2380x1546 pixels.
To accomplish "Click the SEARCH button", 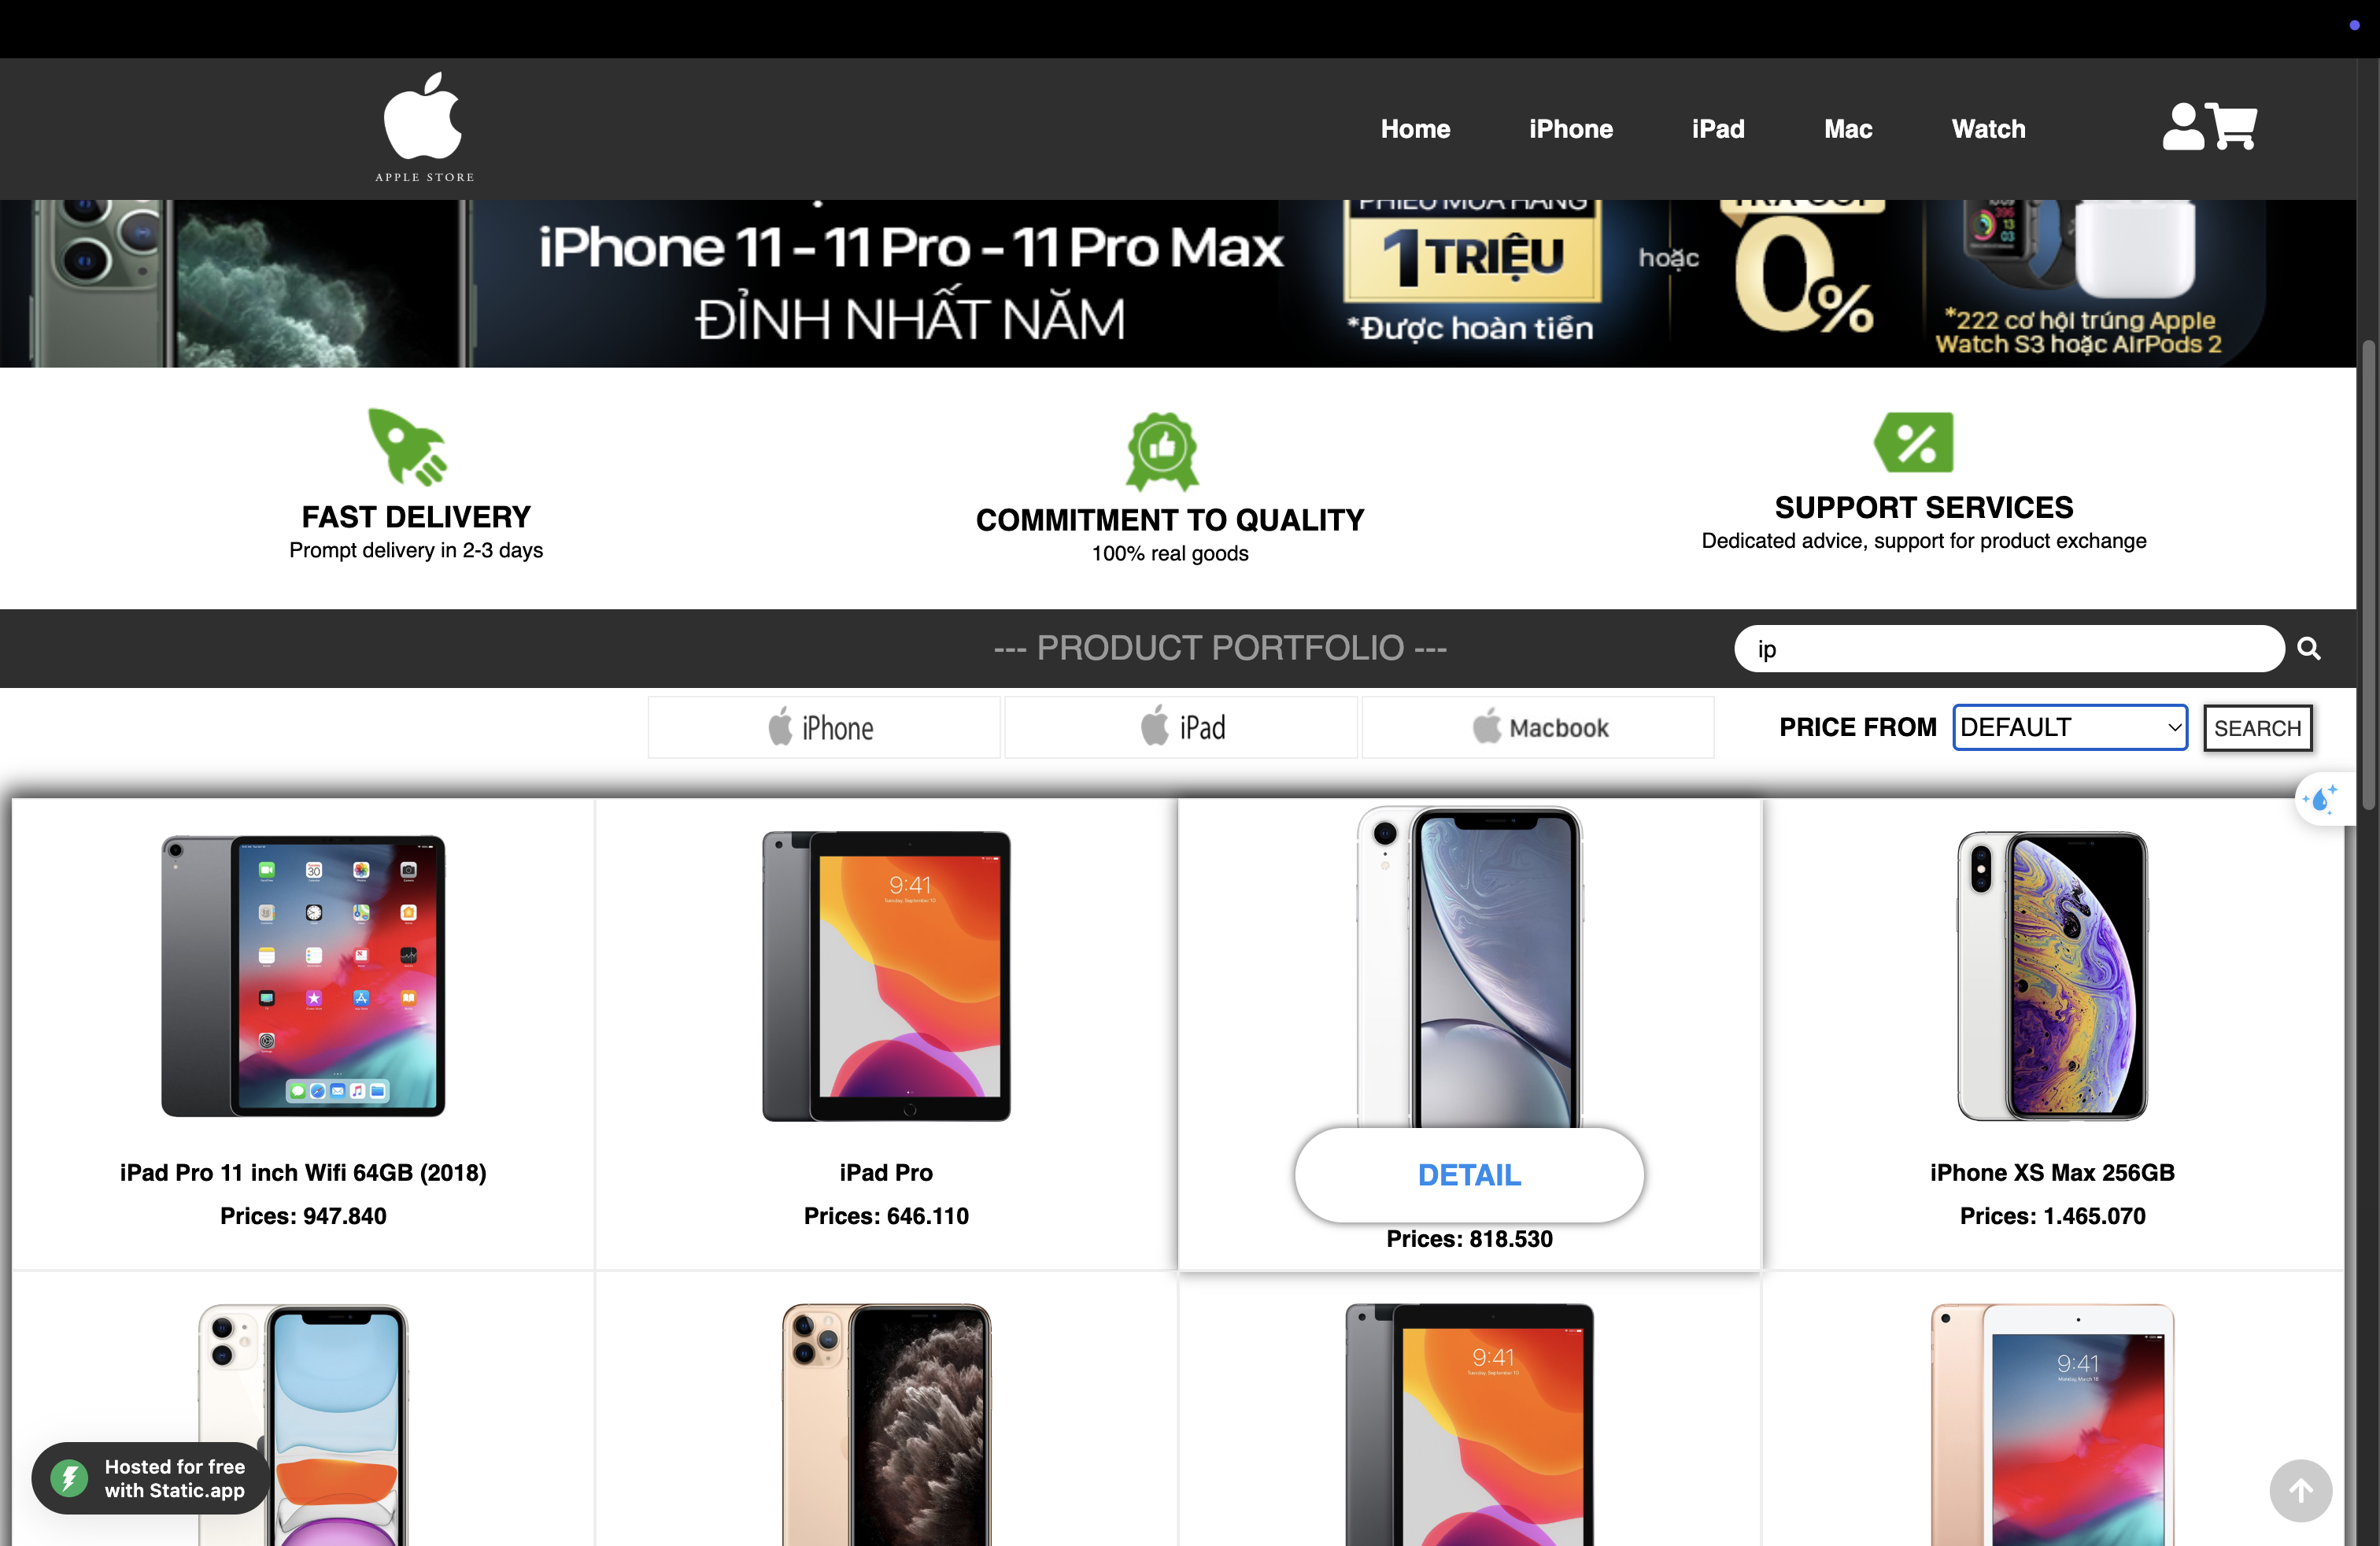I will click(x=2257, y=727).
